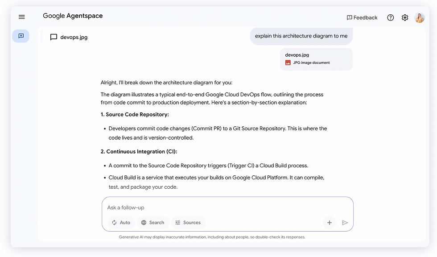Start a new chat from sidebar icon
Viewport: 437px width, 257px height.
pyautogui.click(x=21, y=36)
